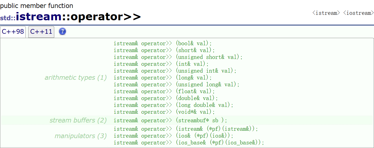Click the (long& val) overload line
The image size is (374, 148).
[x=163, y=78]
